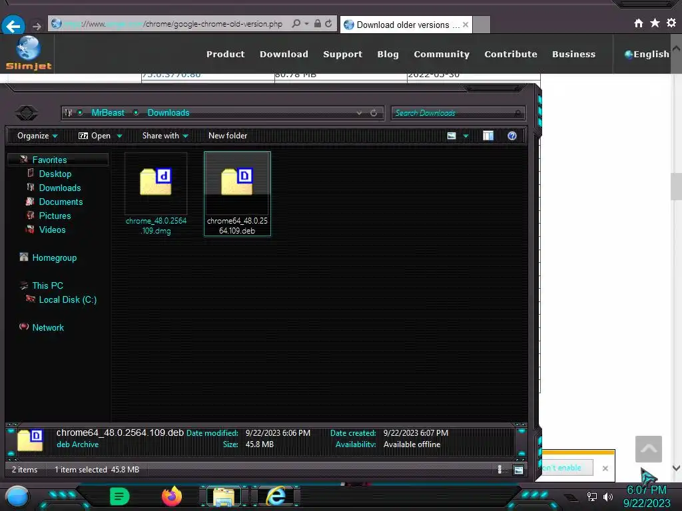This screenshot has height=511, width=682.
Task: Expand the Open button dropdown arrow
Action: click(119, 136)
